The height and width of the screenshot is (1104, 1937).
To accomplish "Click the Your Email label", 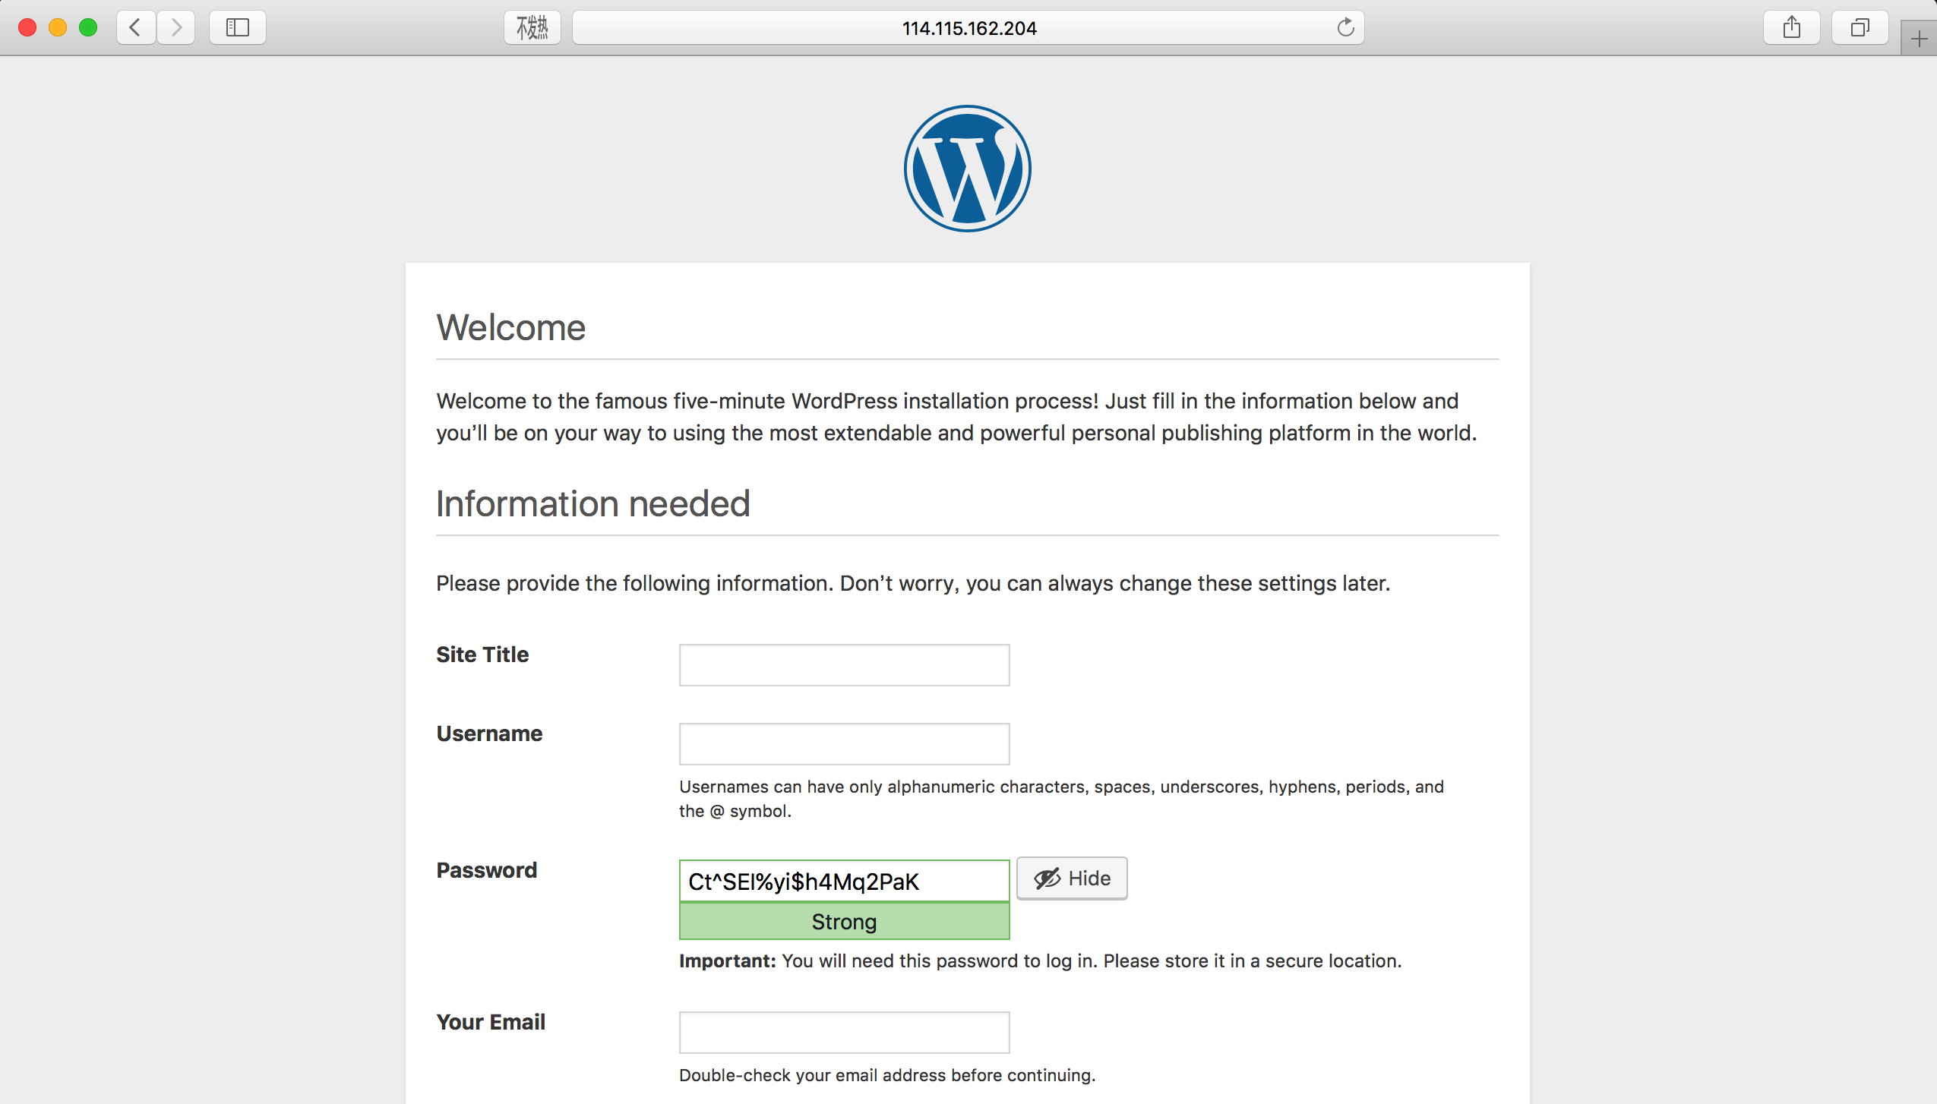I will (491, 1022).
